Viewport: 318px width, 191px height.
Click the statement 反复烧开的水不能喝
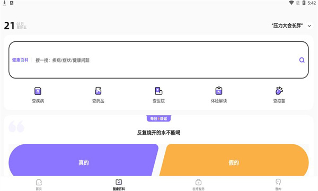[158, 133]
